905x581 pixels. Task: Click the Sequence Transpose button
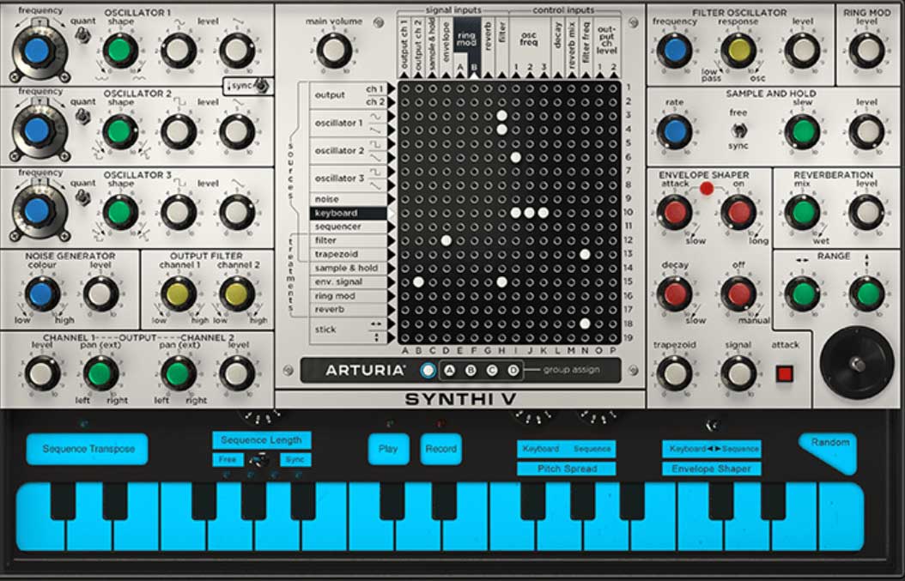tap(88, 449)
